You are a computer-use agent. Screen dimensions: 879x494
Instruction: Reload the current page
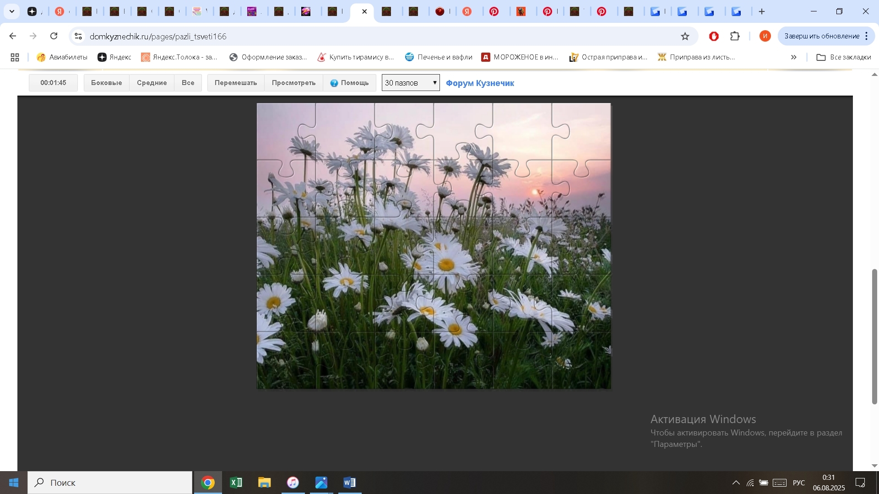click(54, 36)
